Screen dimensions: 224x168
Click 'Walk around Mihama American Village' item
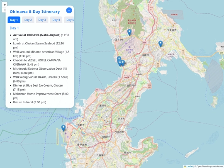pyautogui.click(x=41, y=54)
